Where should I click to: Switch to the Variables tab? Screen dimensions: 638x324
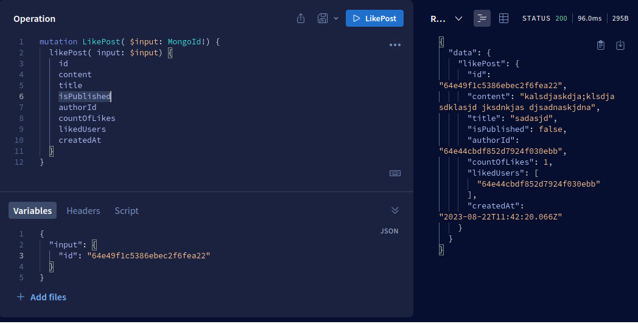point(32,210)
